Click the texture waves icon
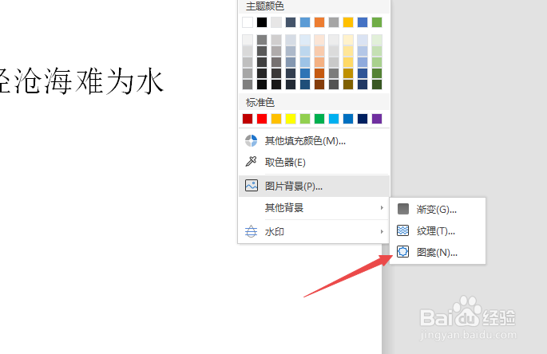This screenshot has width=547, height=354. tap(403, 230)
